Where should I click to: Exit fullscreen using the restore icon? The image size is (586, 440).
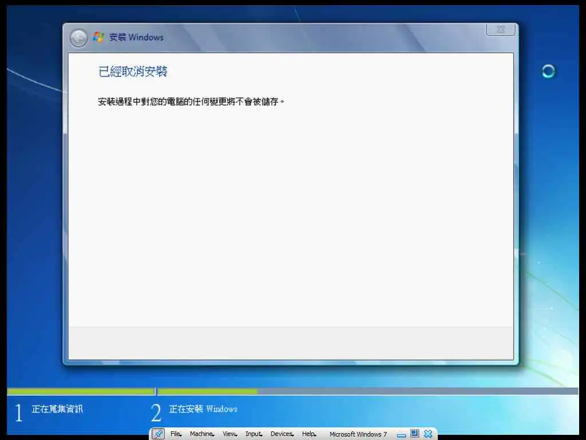click(414, 434)
